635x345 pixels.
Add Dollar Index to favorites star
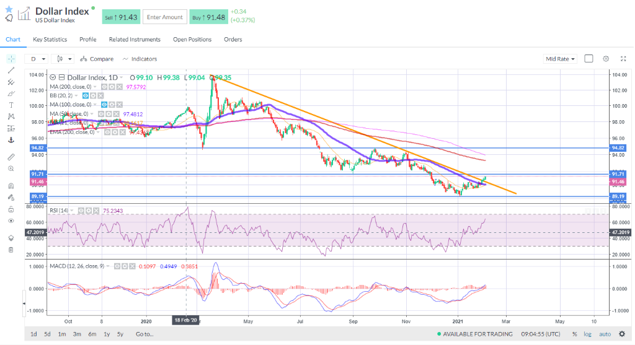9,9
